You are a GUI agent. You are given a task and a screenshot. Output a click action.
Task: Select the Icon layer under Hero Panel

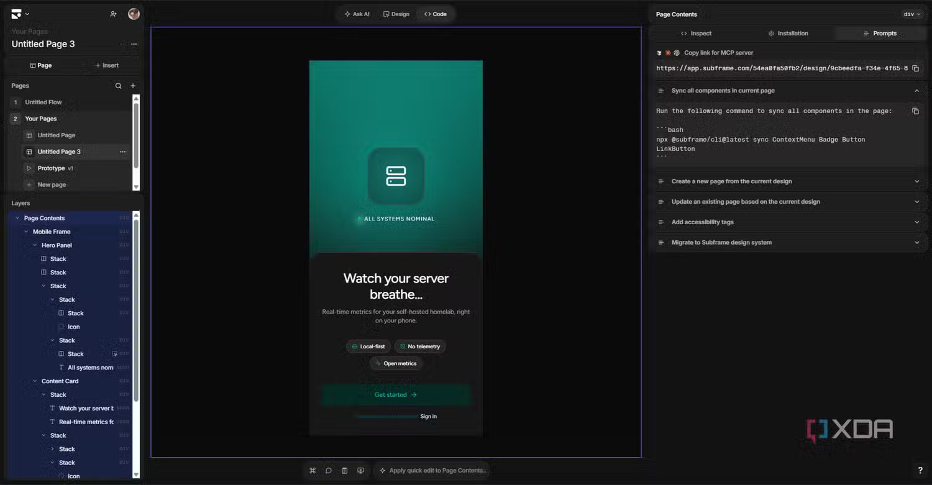(x=74, y=327)
